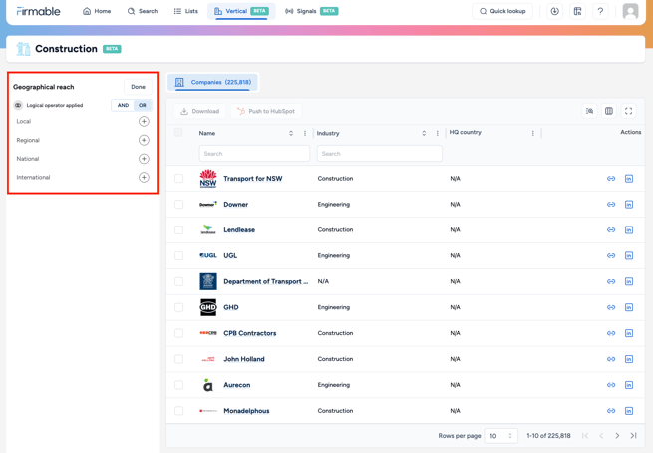Open HQ country column options menu
The width and height of the screenshot is (653, 453).
(x=532, y=133)
